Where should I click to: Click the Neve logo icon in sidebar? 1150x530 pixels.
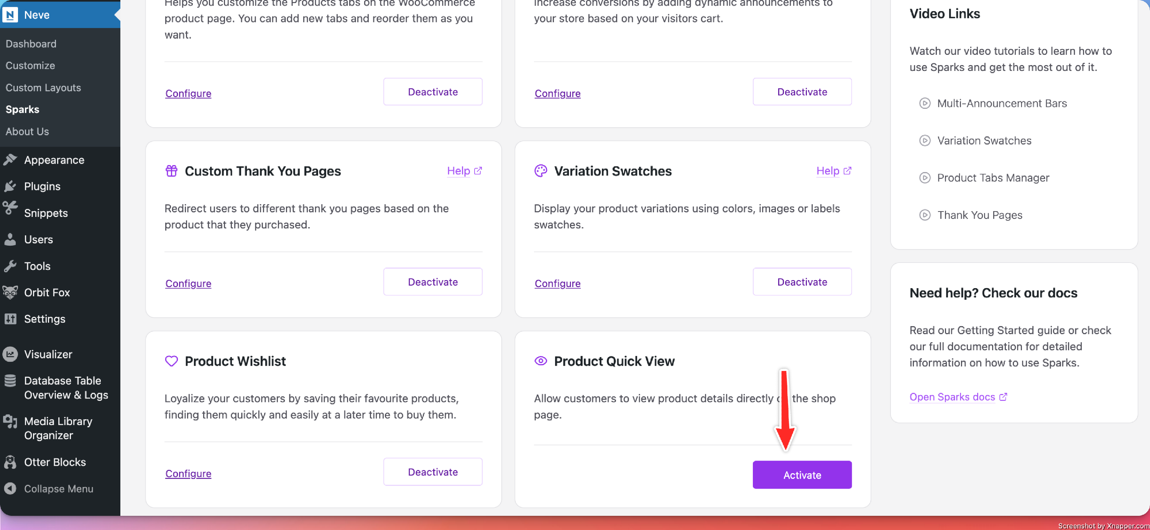click(10, 15)
